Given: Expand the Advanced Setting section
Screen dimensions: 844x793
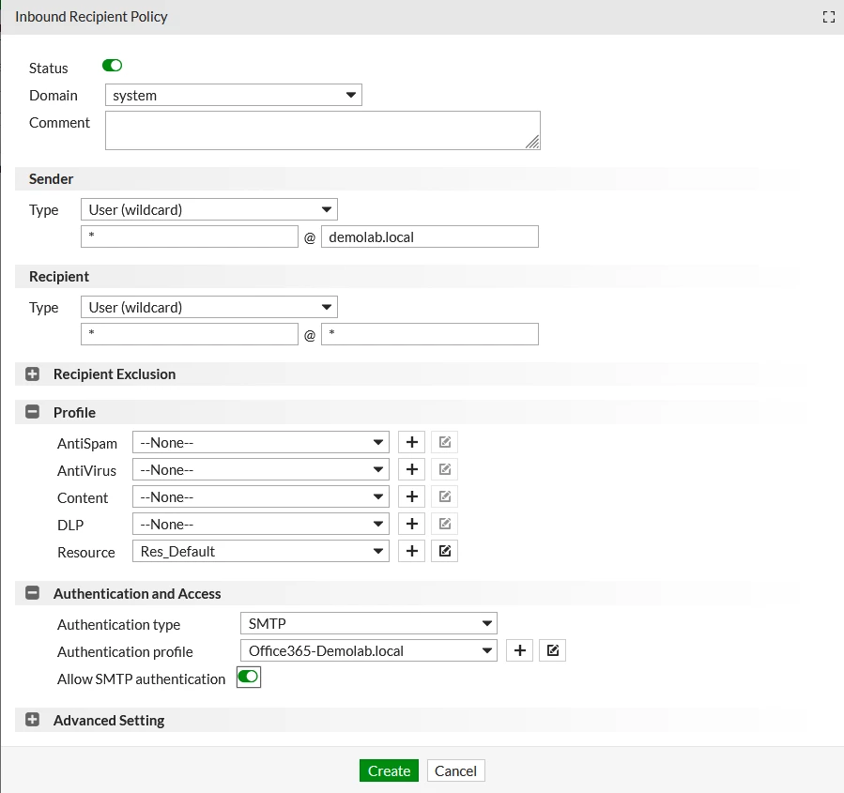Looking at the screenshot, I should [x=32, y=720].
